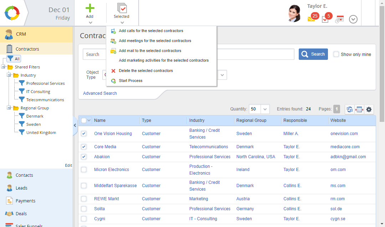Click the green plus Add icon
Screen dimensions: 385x227
(x=90, y=9)
